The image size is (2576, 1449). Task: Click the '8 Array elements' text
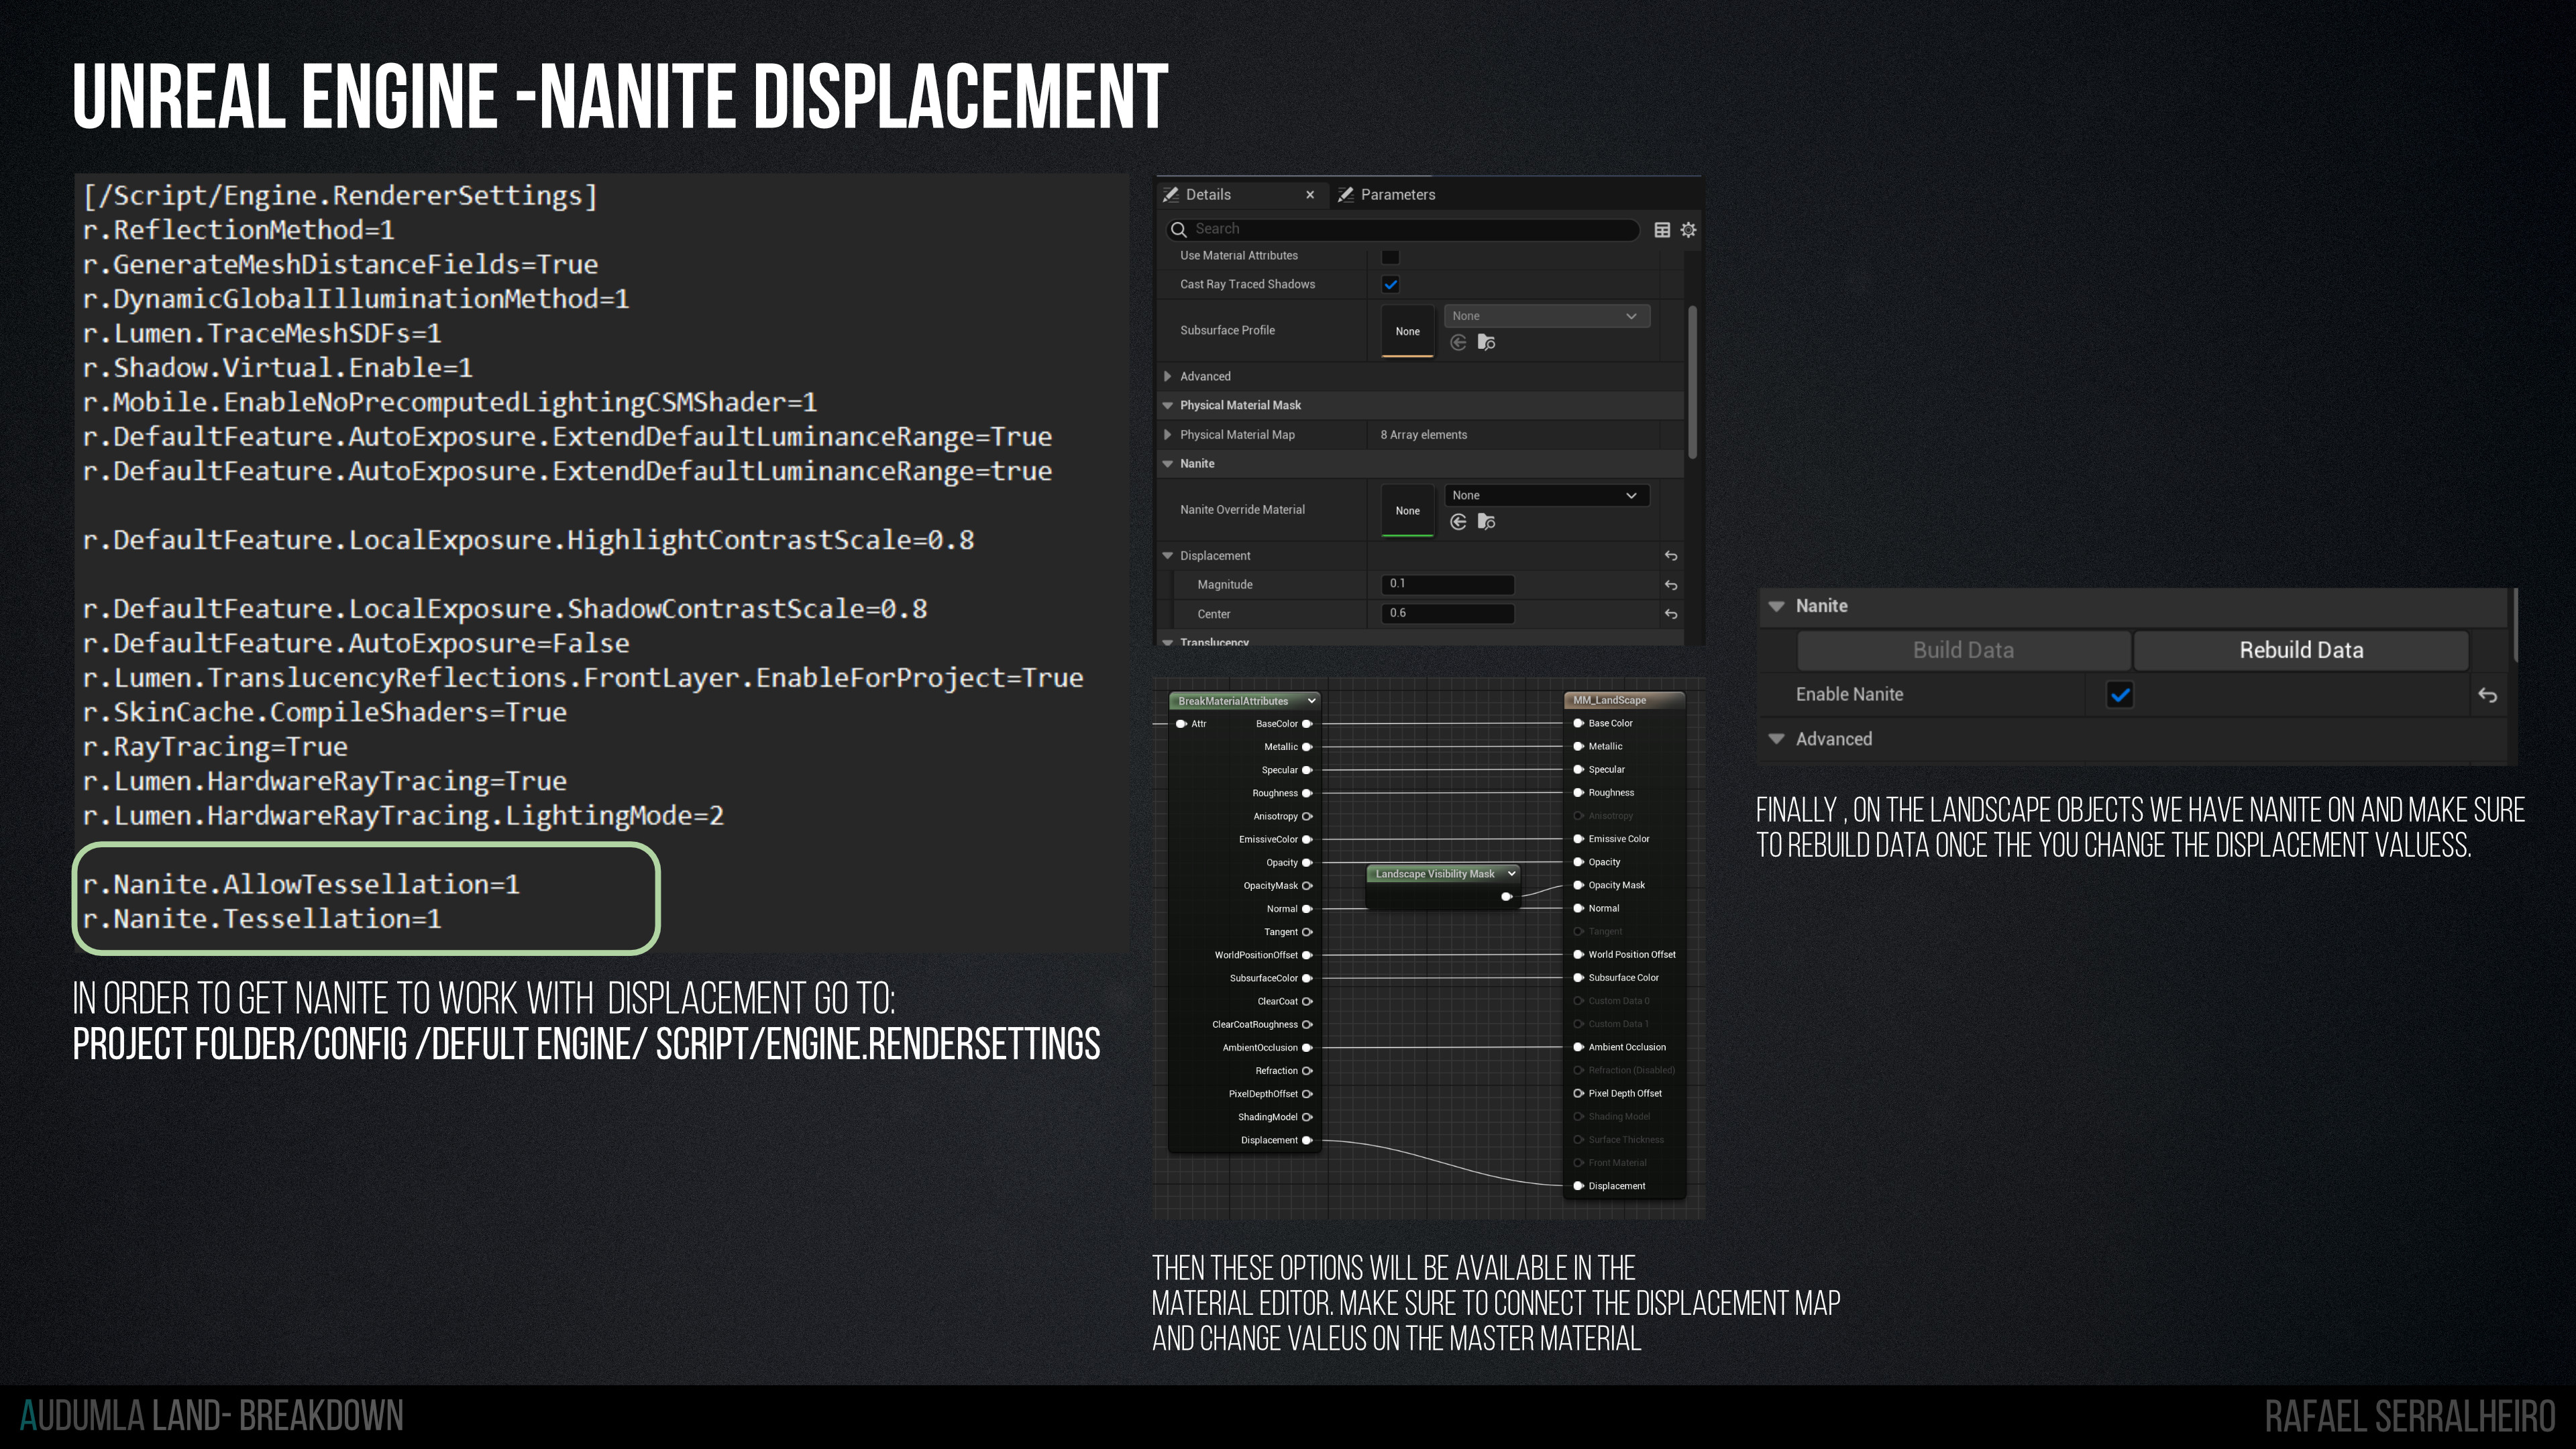point(1423,435)
